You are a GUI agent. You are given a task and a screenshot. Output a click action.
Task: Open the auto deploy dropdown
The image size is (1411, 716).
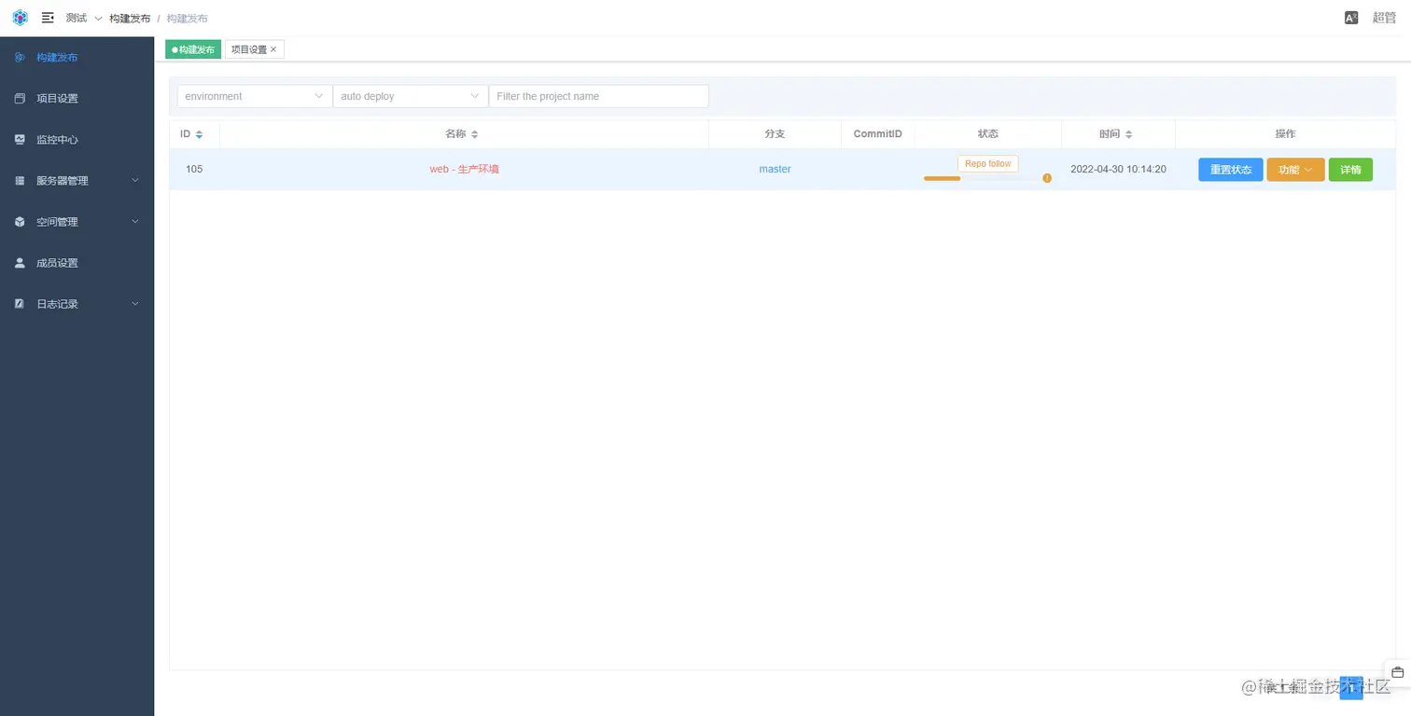(x=409, y=95)
